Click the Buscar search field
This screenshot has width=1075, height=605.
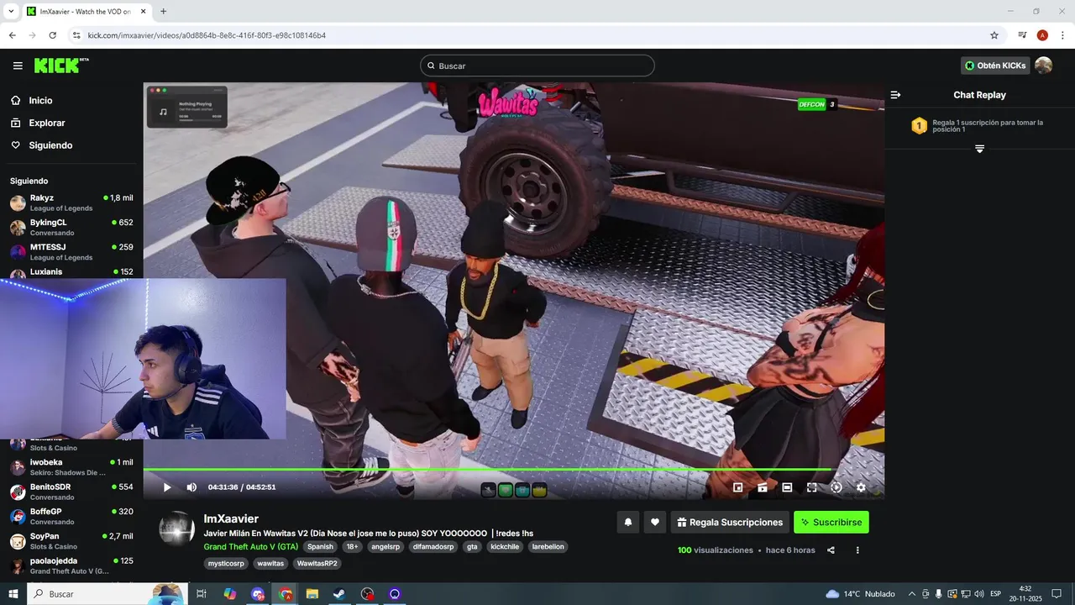coord(537,66)
